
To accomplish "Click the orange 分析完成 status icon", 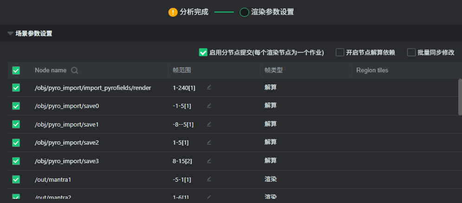I will tap(173, 12).
